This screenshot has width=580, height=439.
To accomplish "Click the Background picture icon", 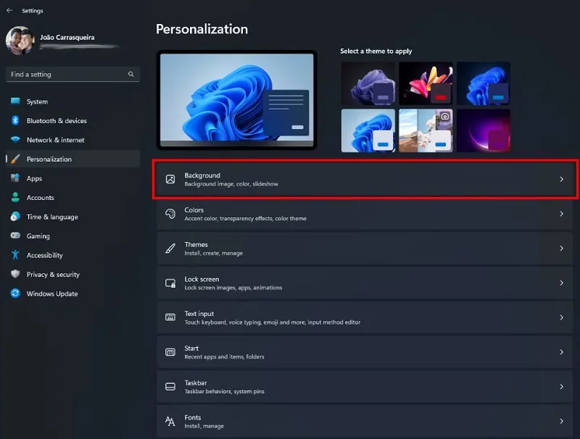I will [x=170, y=179].
